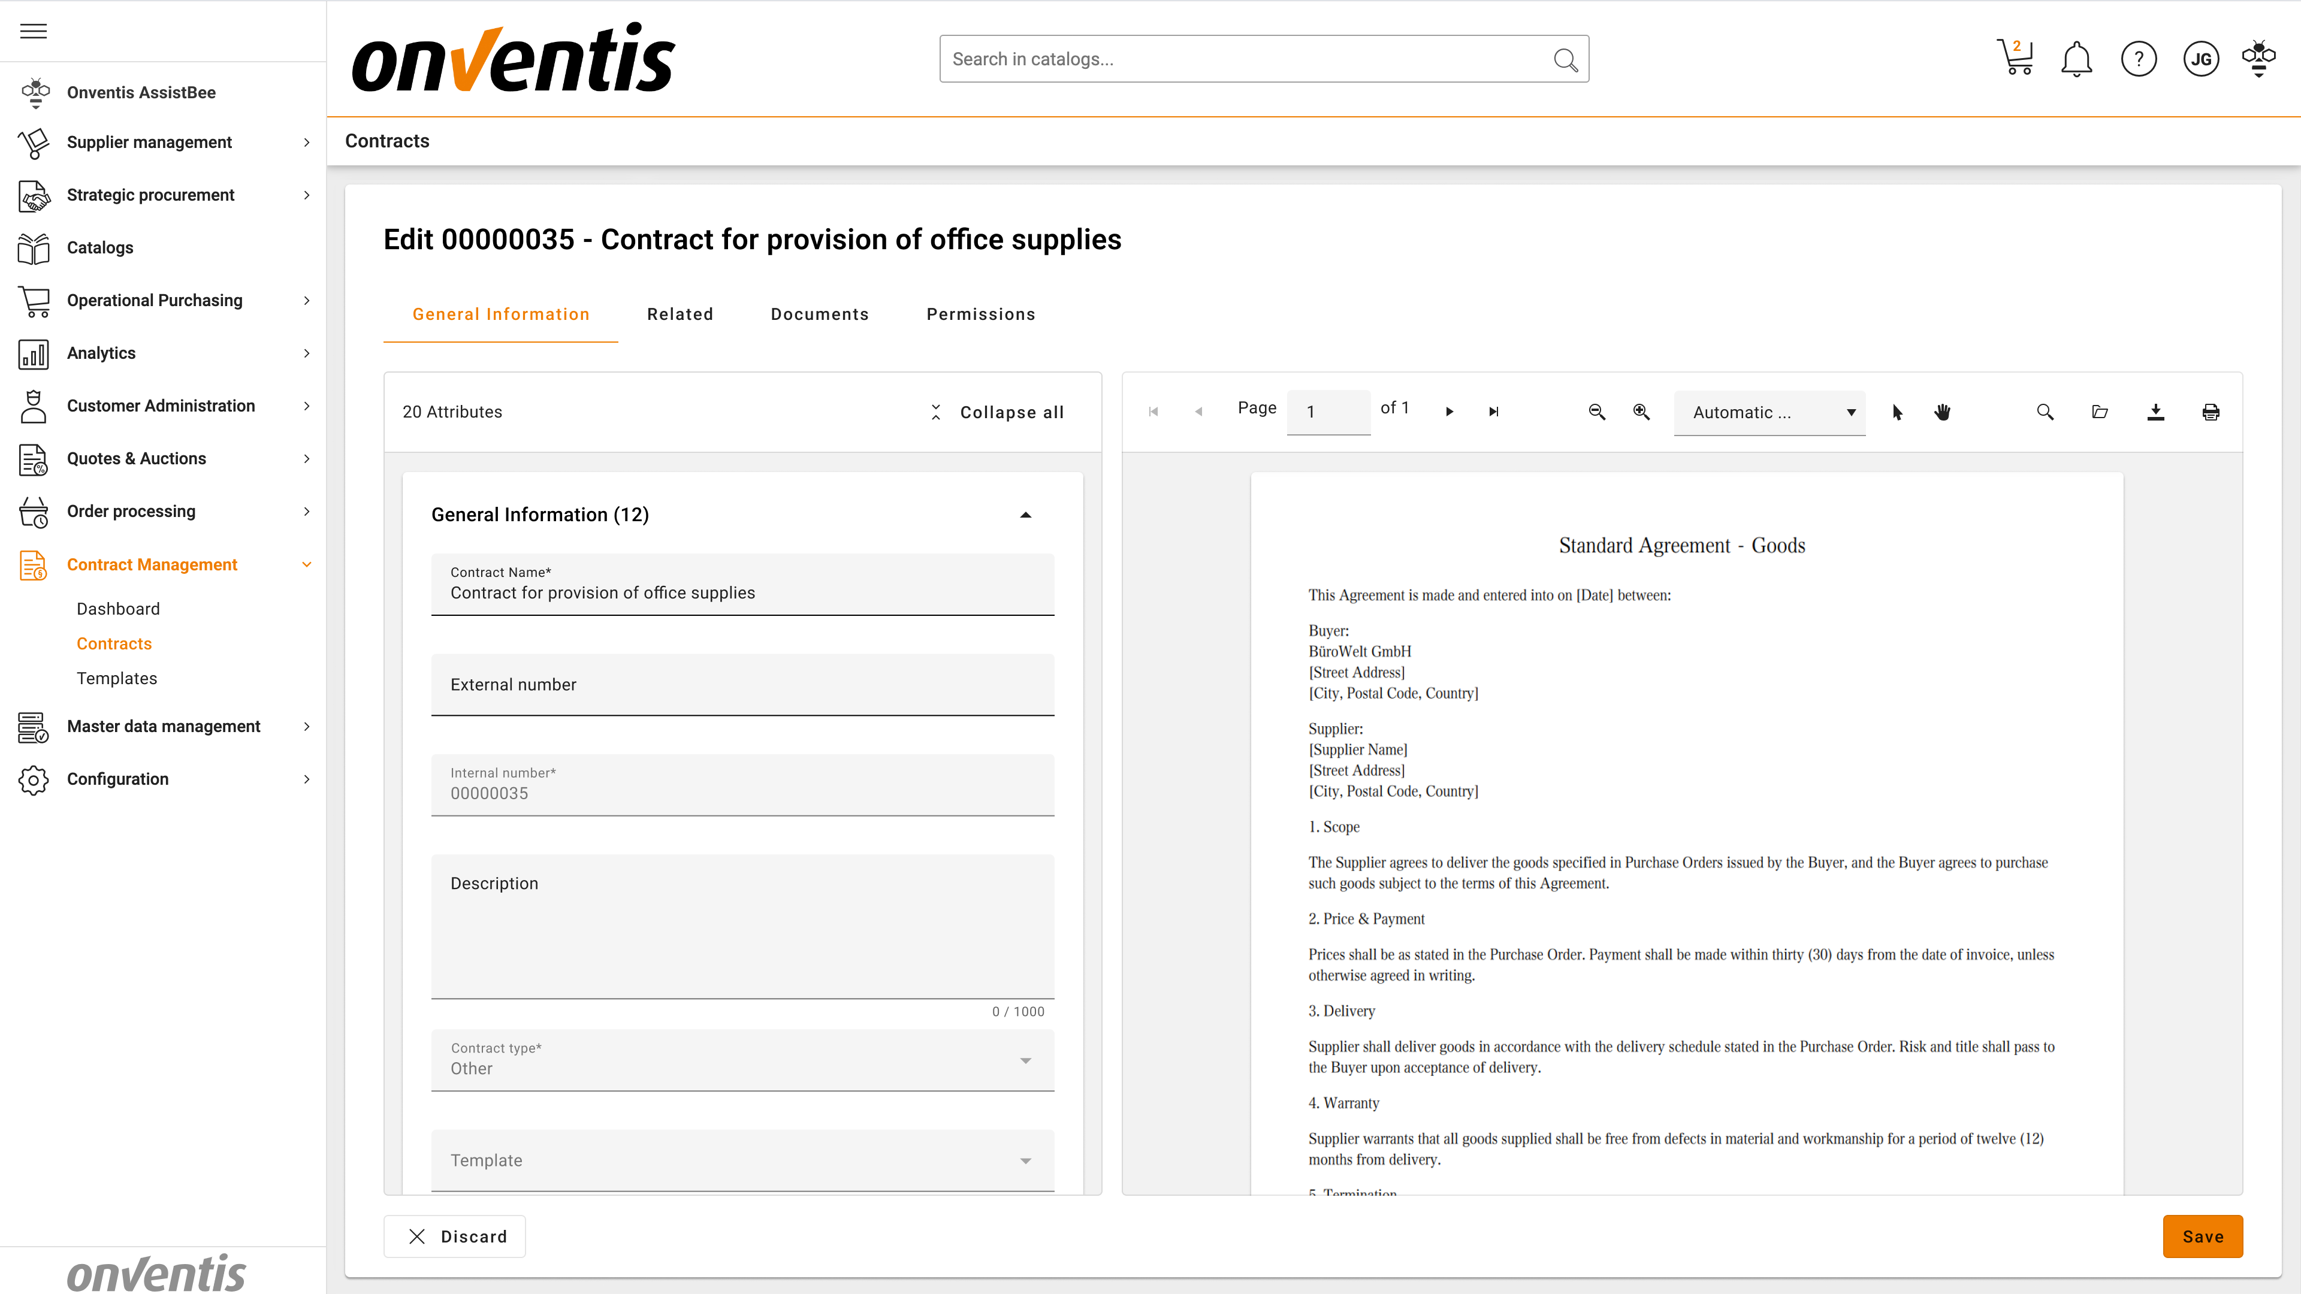Open the shopping cart icon

tap(2014, 59)
